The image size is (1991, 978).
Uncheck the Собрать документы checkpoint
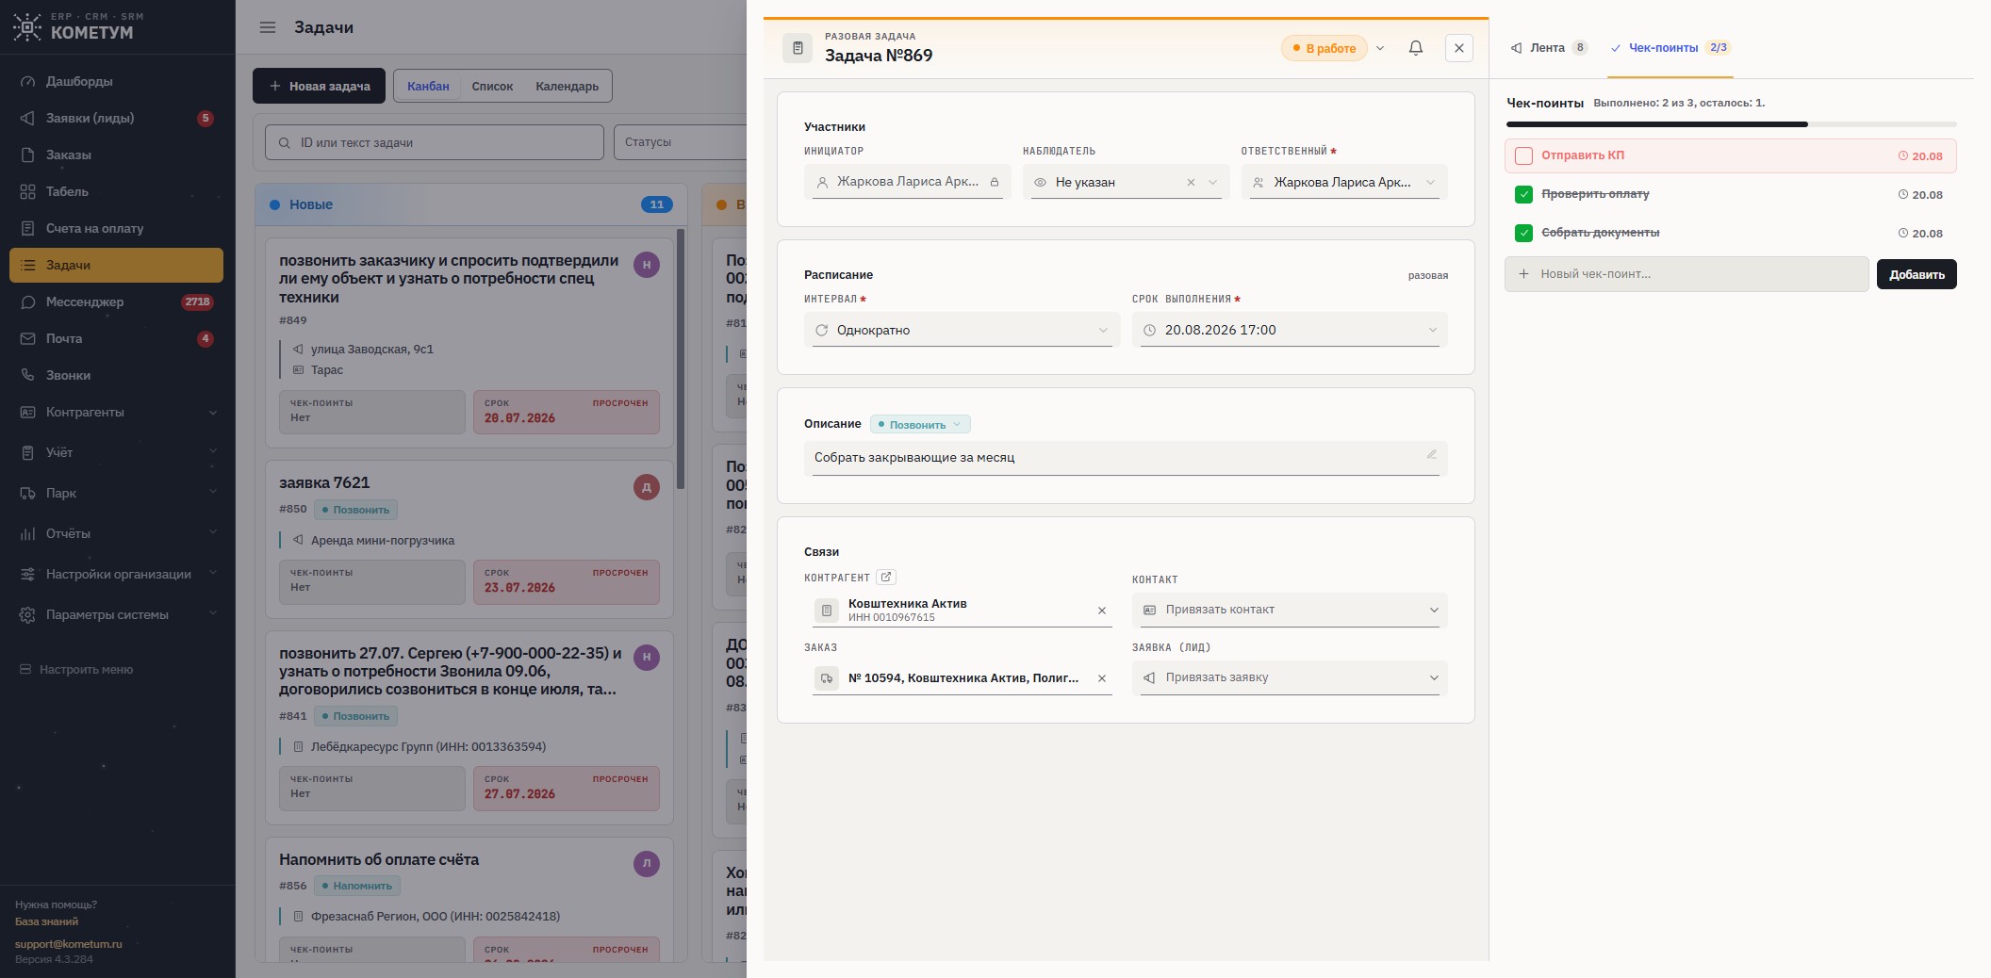point(1523,233)
